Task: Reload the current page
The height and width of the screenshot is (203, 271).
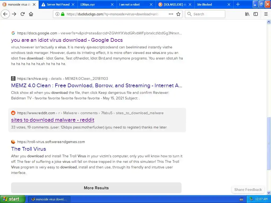Action: coord(23,14)
